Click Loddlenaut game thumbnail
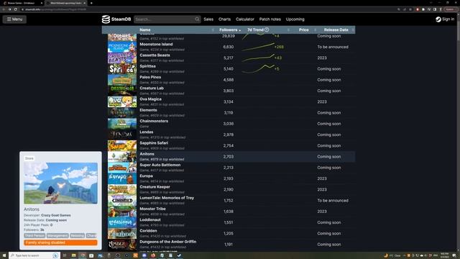Viewport: 460px width, 259px height. 122,222
